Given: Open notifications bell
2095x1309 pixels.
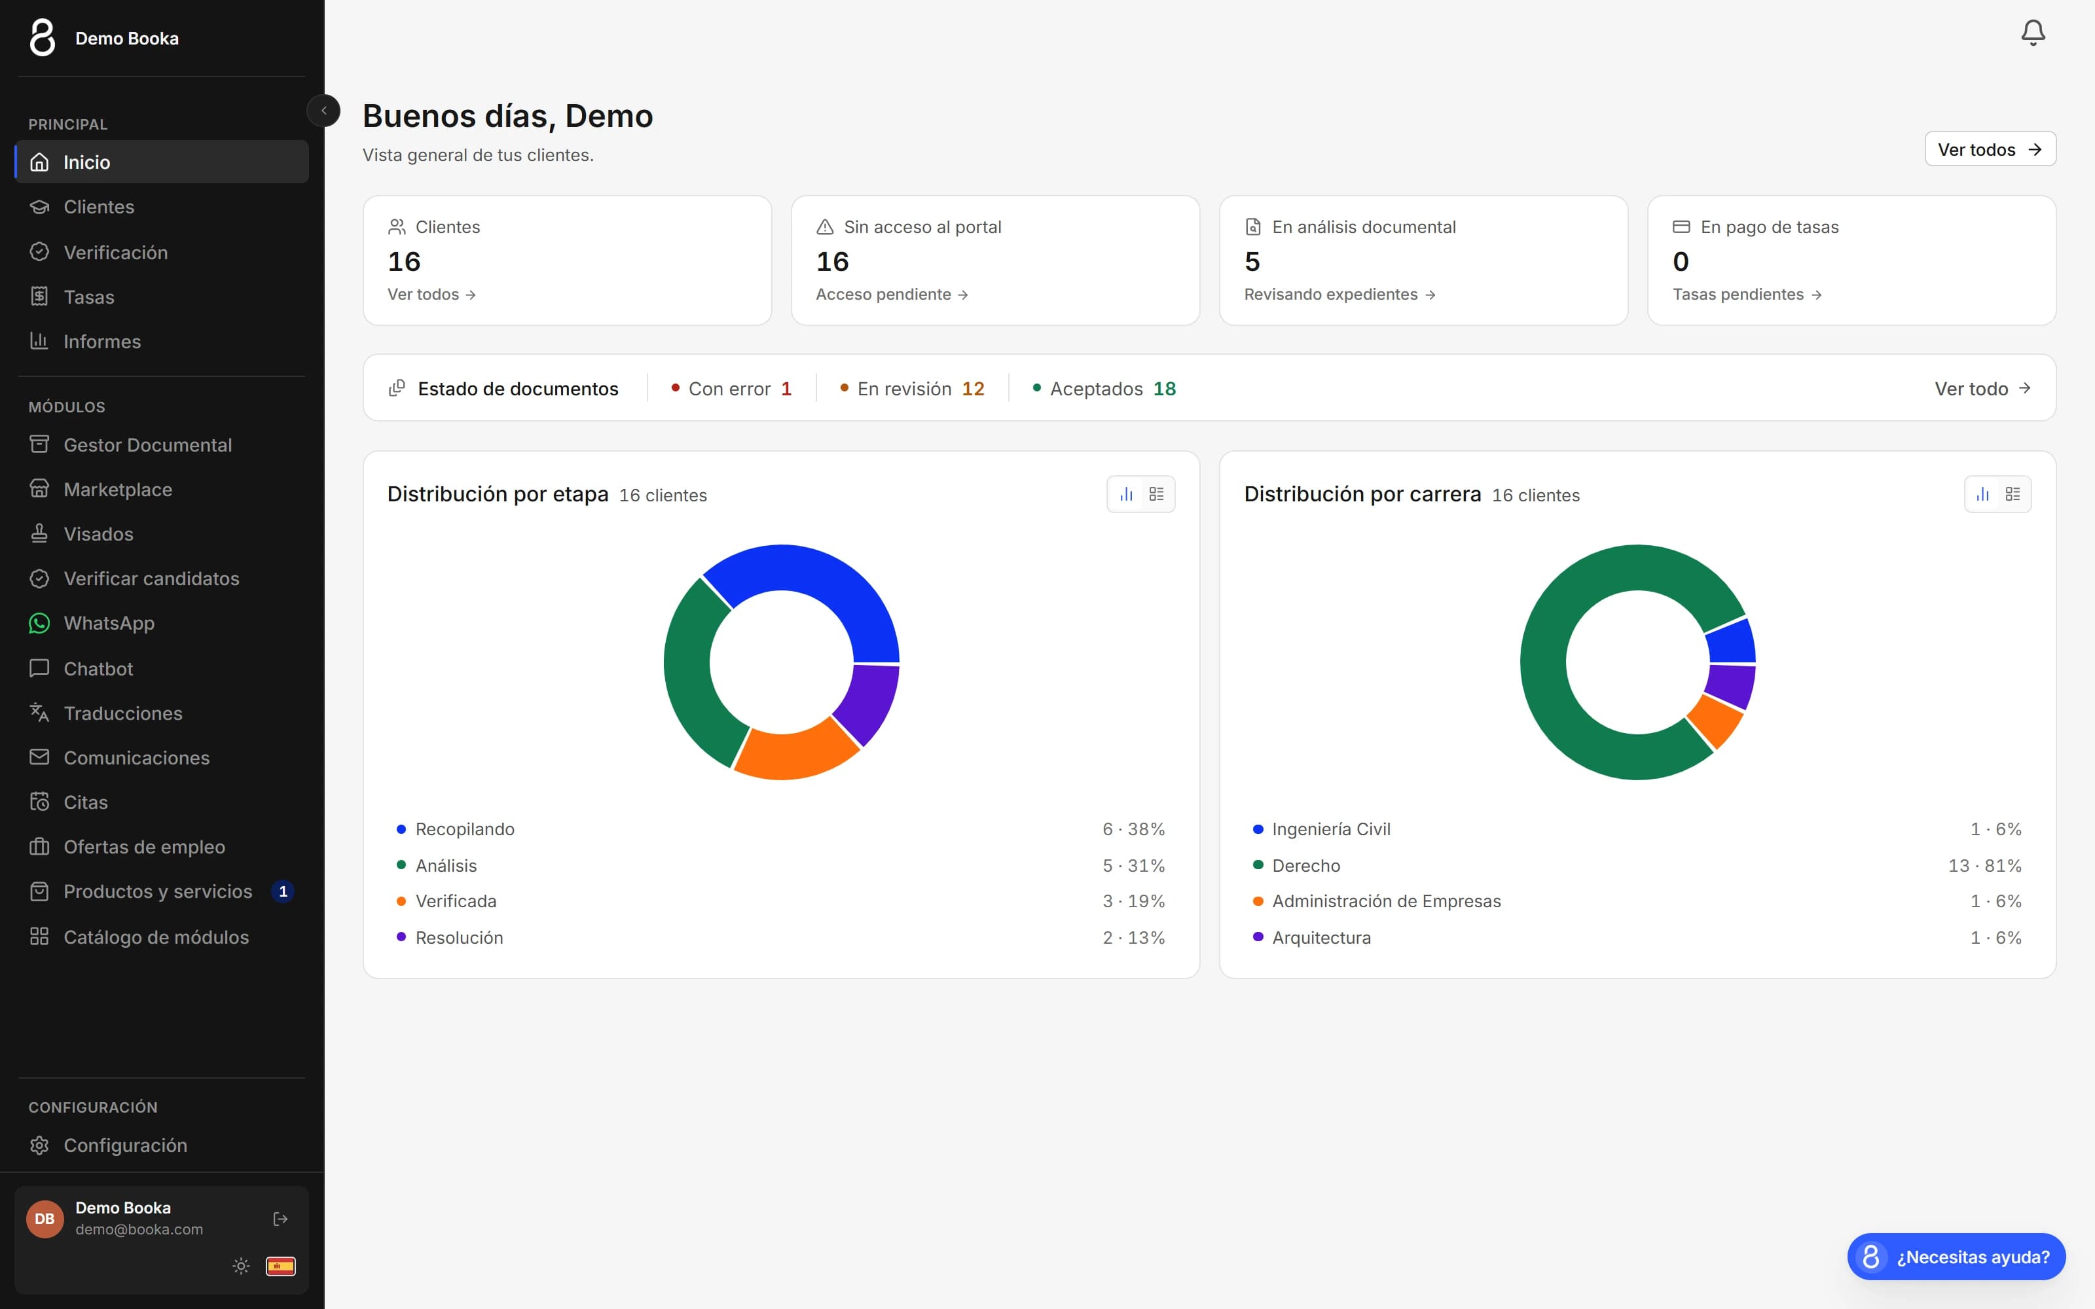Looking at the screenshot, I should tap(2031, 33).
